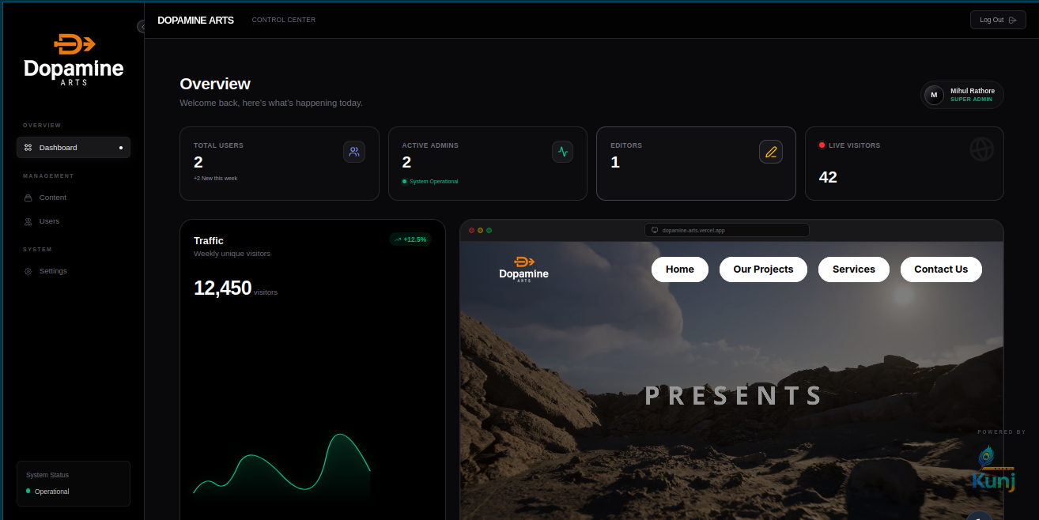Click the Dopamine Arts sidebar logo
The height and width of the screenshot is (520, 1039).
[x=74, y=60]
